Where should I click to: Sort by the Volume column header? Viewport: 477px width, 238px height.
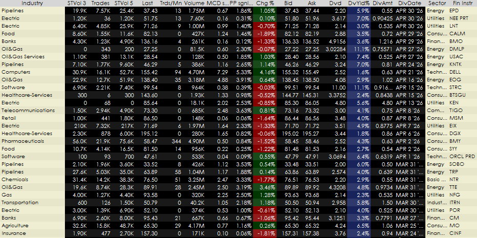pyautogui.click(x=194, y=4)
